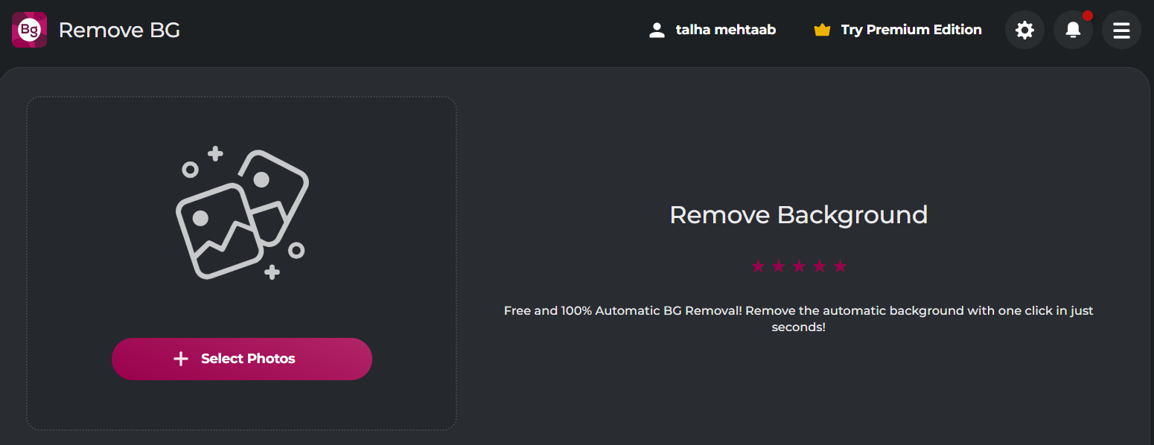Open the notifications bell icon
The image size is (1154, 445).
[1073, 30]
